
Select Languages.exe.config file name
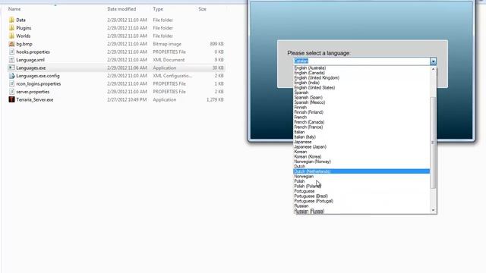pos(38,76)
